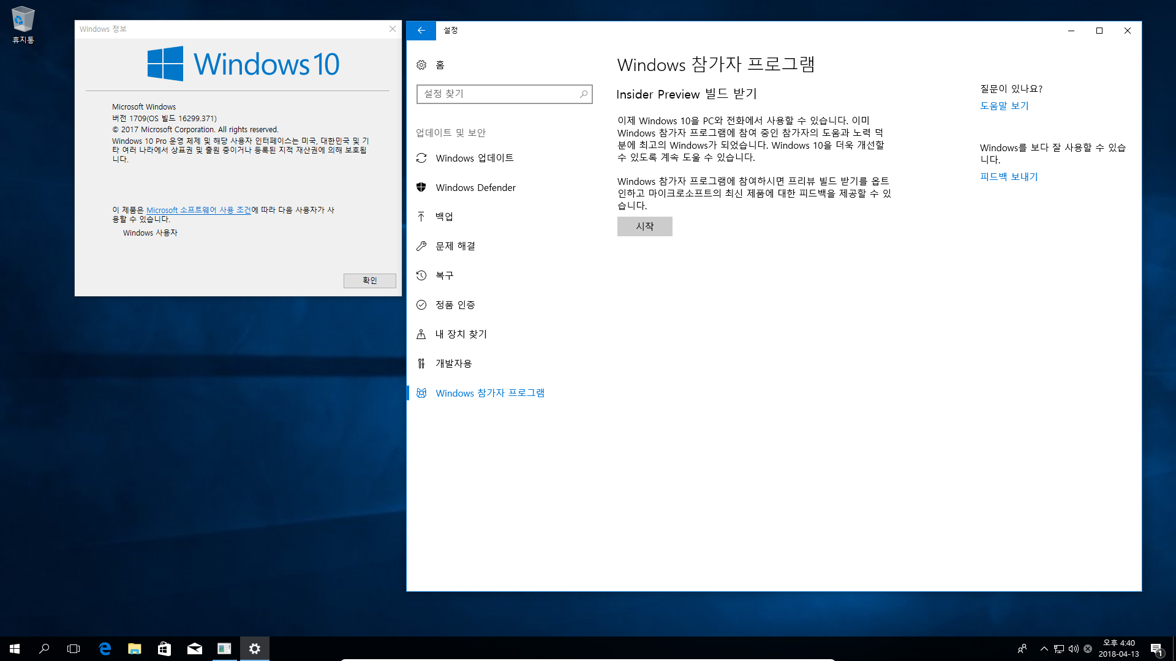Open Microsoft Store from taskbar
The width and height of the screenshot is (1176, 661).
(x=164, y=649)
